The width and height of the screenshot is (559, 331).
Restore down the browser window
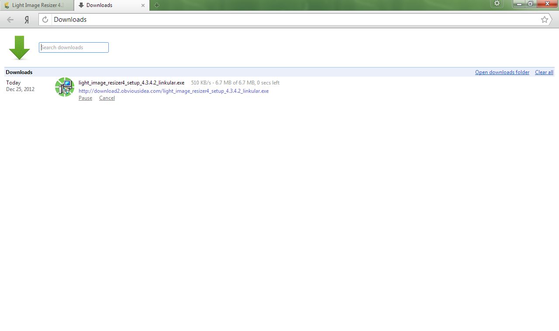[x=531, y=3]
